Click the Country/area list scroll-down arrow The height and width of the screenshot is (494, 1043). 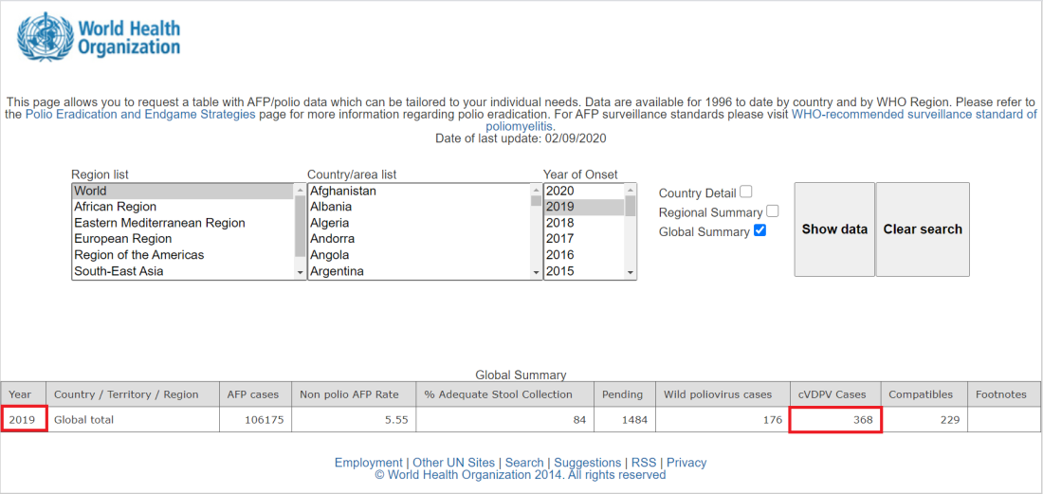coord(536,272)
